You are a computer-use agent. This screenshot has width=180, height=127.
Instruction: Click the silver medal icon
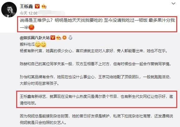pyautogui.click(x=70, y=38)
